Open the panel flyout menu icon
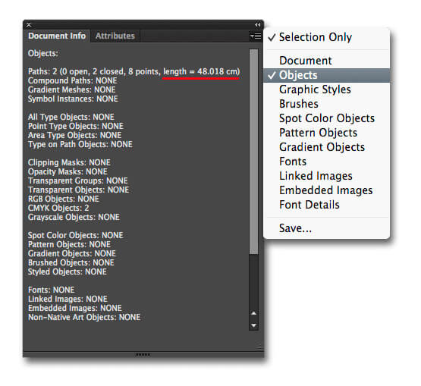 pyautogui.click(x=256, y=36)
